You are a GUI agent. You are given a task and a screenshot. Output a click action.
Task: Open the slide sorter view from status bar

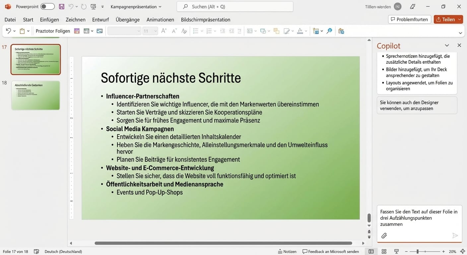[x=384, y=251]
